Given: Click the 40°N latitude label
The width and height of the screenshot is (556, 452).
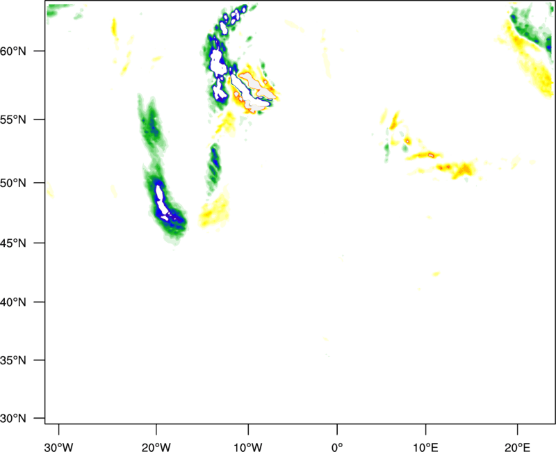Looking at the screenshot, I should [x=13, y=302].
